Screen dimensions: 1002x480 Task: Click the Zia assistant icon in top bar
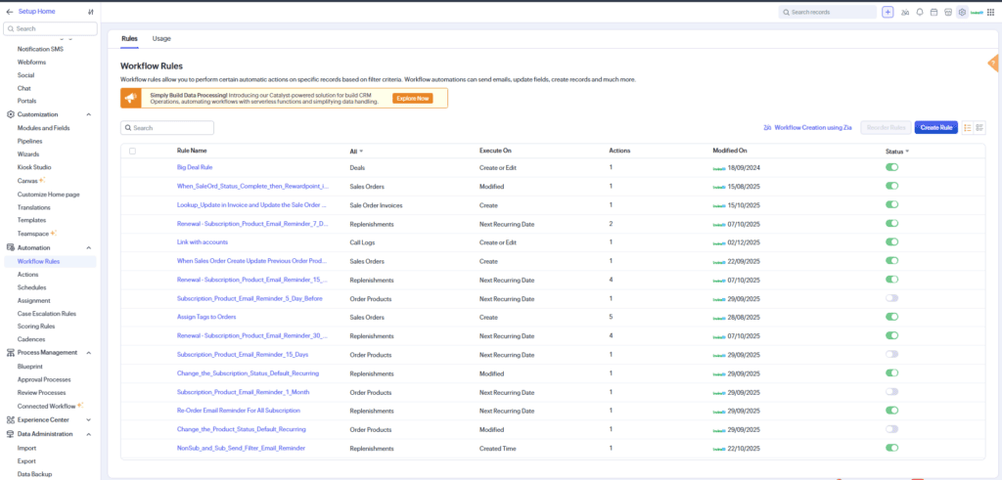click(905, 12)
